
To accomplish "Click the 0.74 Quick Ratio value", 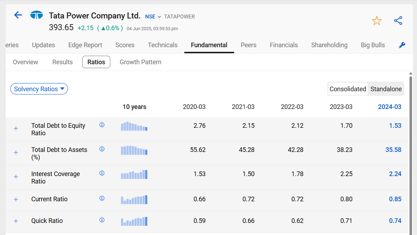I will (395, 221).
